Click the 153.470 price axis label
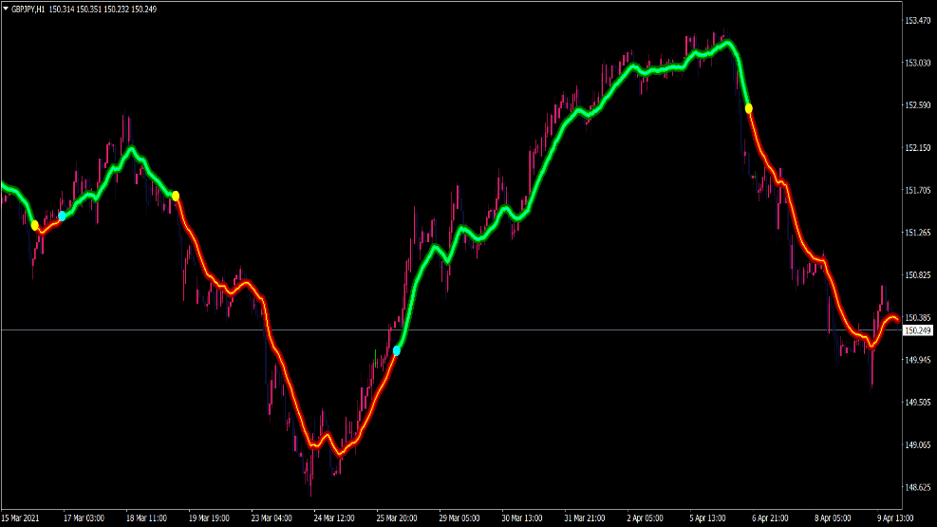Screen dimensions: 937x527 pos(917,20)
